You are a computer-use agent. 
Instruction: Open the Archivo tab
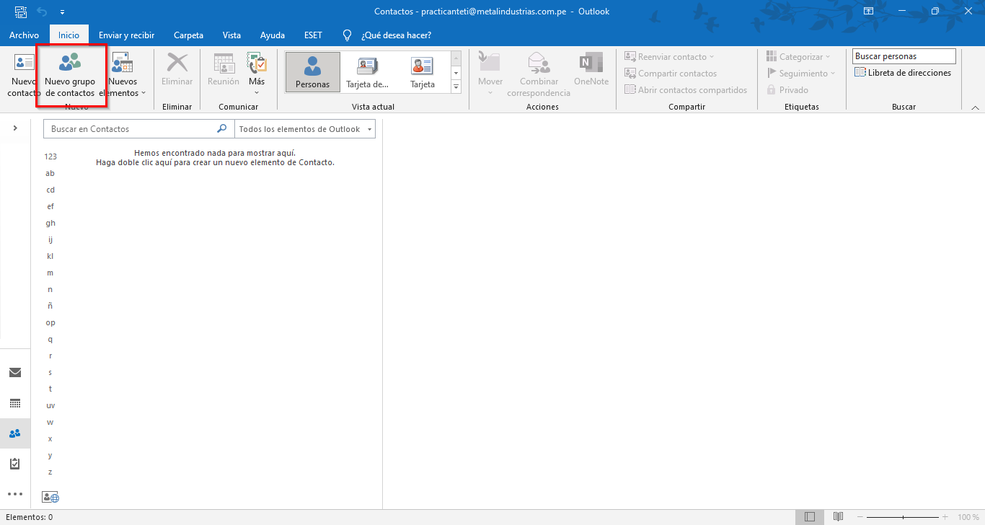(24, 35)
